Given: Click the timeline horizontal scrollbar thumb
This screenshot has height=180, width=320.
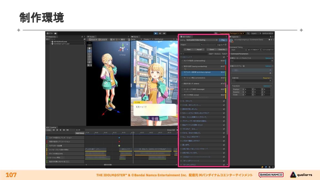Looking at the screenshot, I should (x=108, y=165).
